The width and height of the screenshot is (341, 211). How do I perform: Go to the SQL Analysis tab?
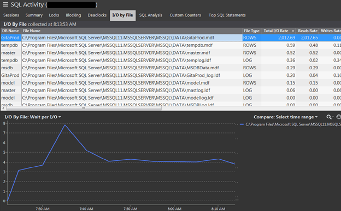pos(151,15)
